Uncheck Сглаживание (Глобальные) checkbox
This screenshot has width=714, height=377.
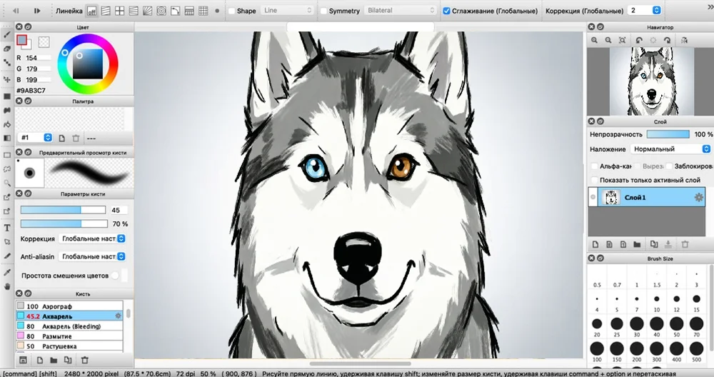446,11
